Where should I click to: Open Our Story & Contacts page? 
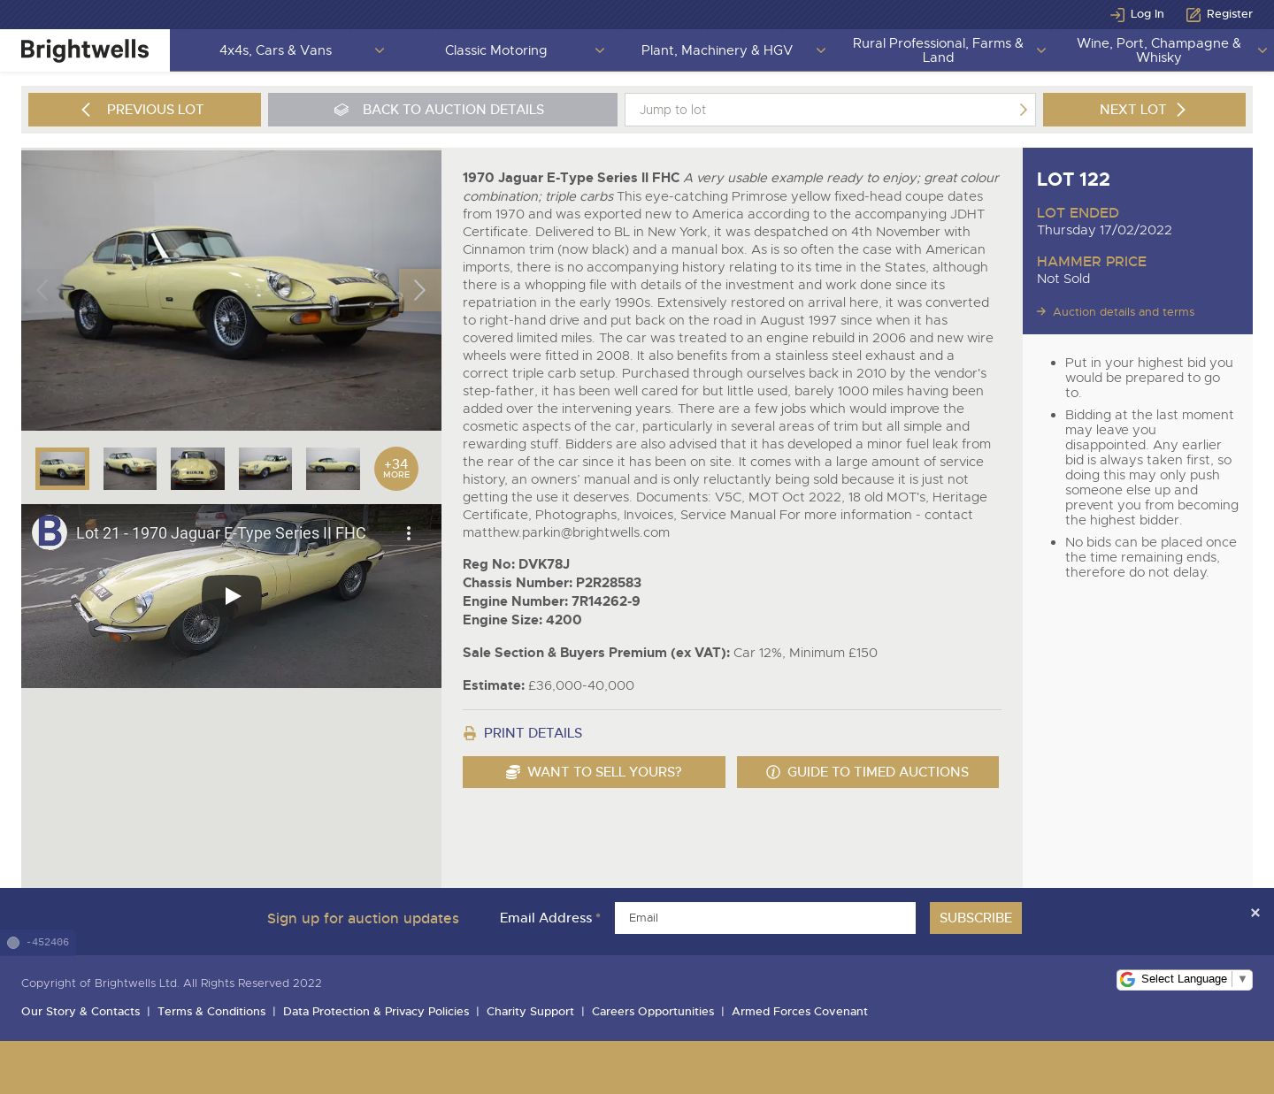(81, 1012)
